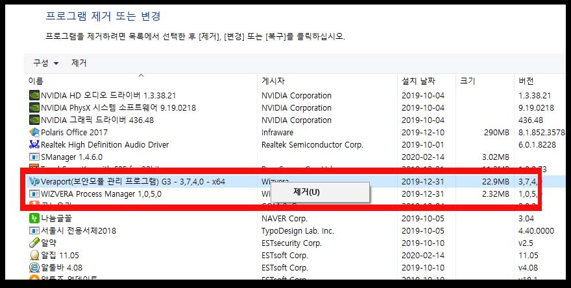Click the Veraport program icon
Image resolution: width=571 pixels, height=288 pixels.
34,182
